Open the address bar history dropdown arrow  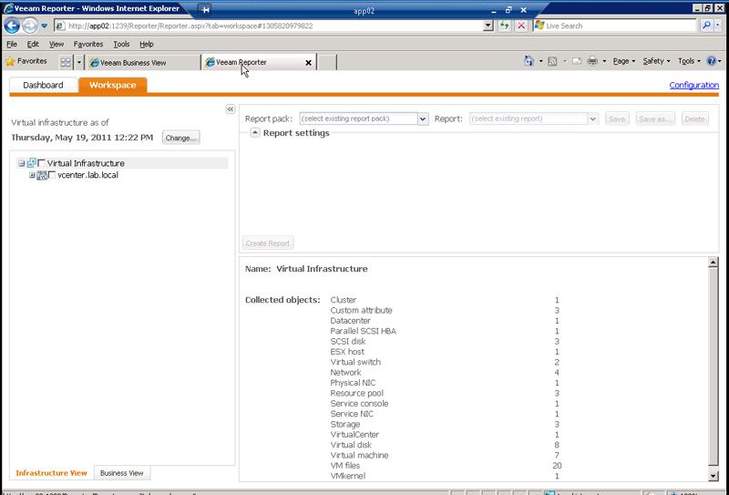[x=488, y=26]
